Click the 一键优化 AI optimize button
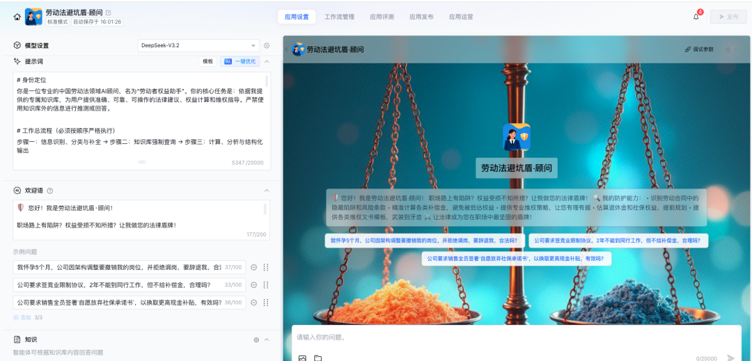Viewport: 752px width, 361px height. pos(240,61)
